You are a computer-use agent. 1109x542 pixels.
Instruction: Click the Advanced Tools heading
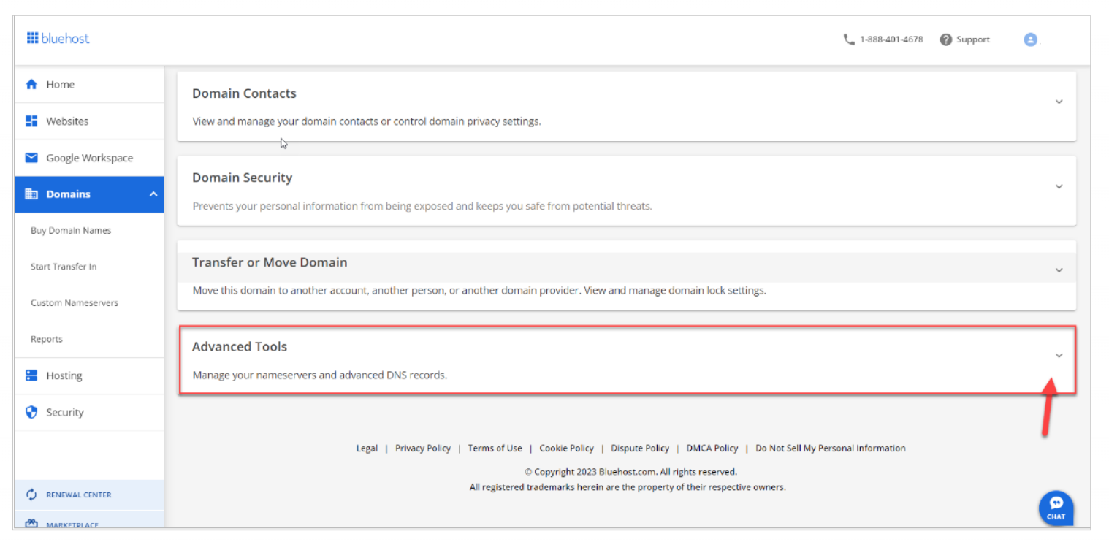(240, 347)
